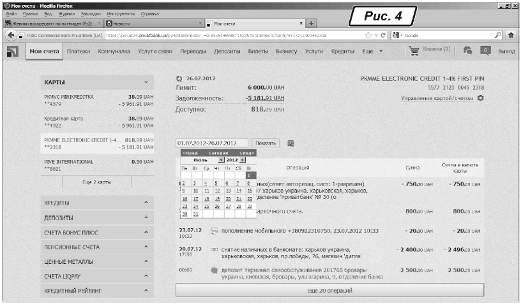521x306 pixels.
Task: Expand the КРЕДИТНЫЙ РЕЙТИНГ section
Action: 146,291
